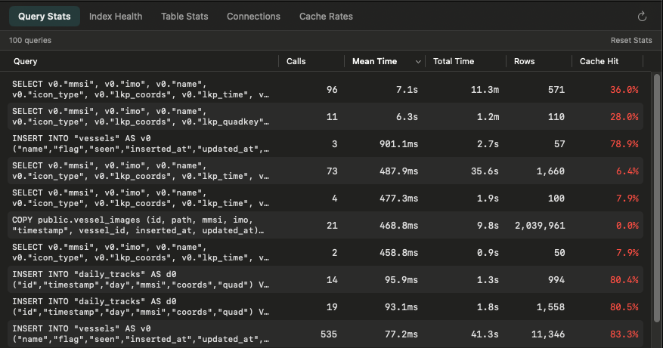Click the 6.4% cache hit value
The image size is (663, 348).
pyautogui.click(x=627, y=171)
